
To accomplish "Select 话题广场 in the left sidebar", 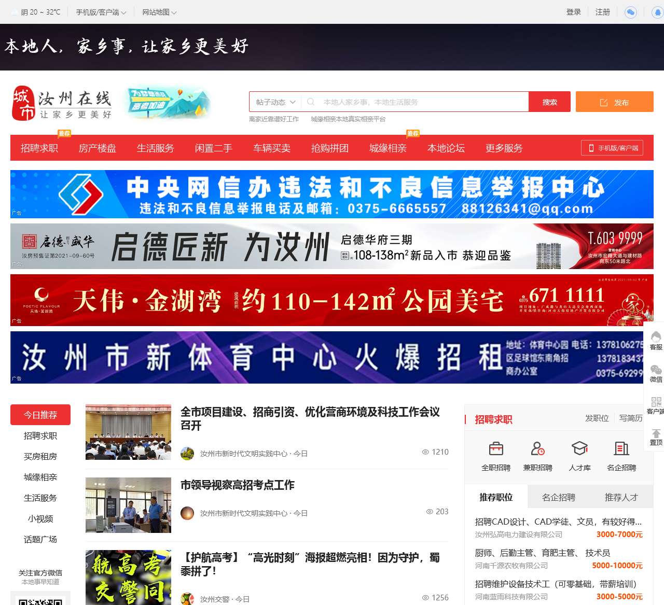I will [40, 539].
